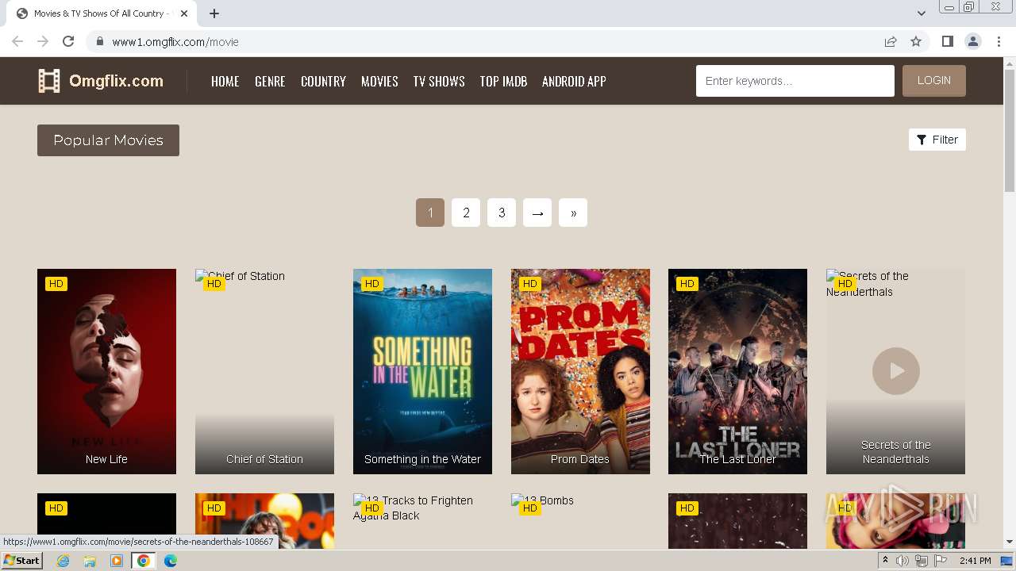Launch Internet Explorer from taskbar
Viewport: 1016px width, 571px height.
click(63, 561)
